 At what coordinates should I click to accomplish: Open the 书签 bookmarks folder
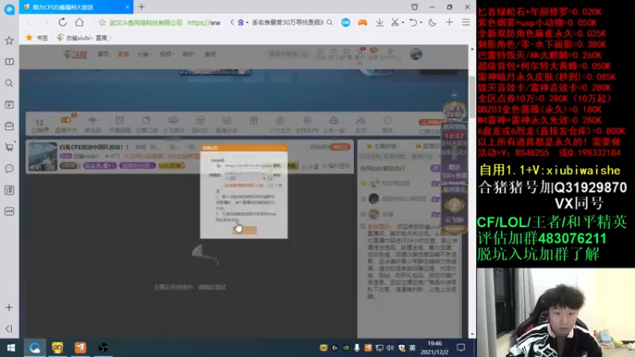37,37
